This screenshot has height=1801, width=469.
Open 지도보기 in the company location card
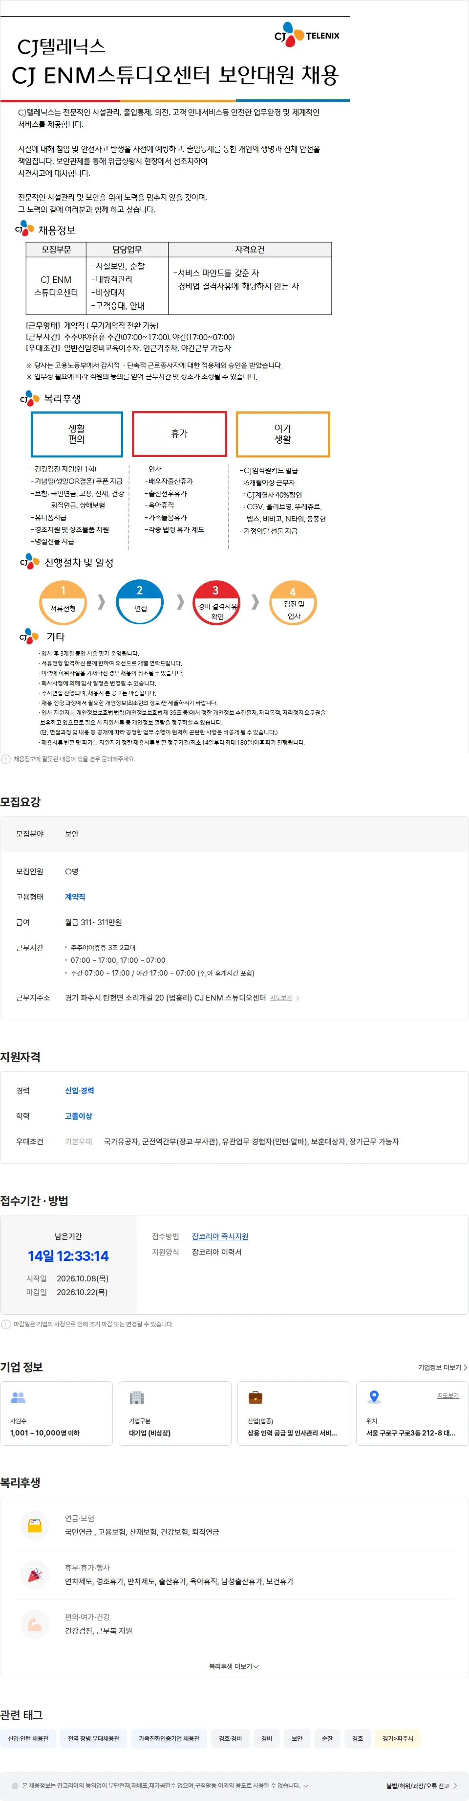point(448,1395)
